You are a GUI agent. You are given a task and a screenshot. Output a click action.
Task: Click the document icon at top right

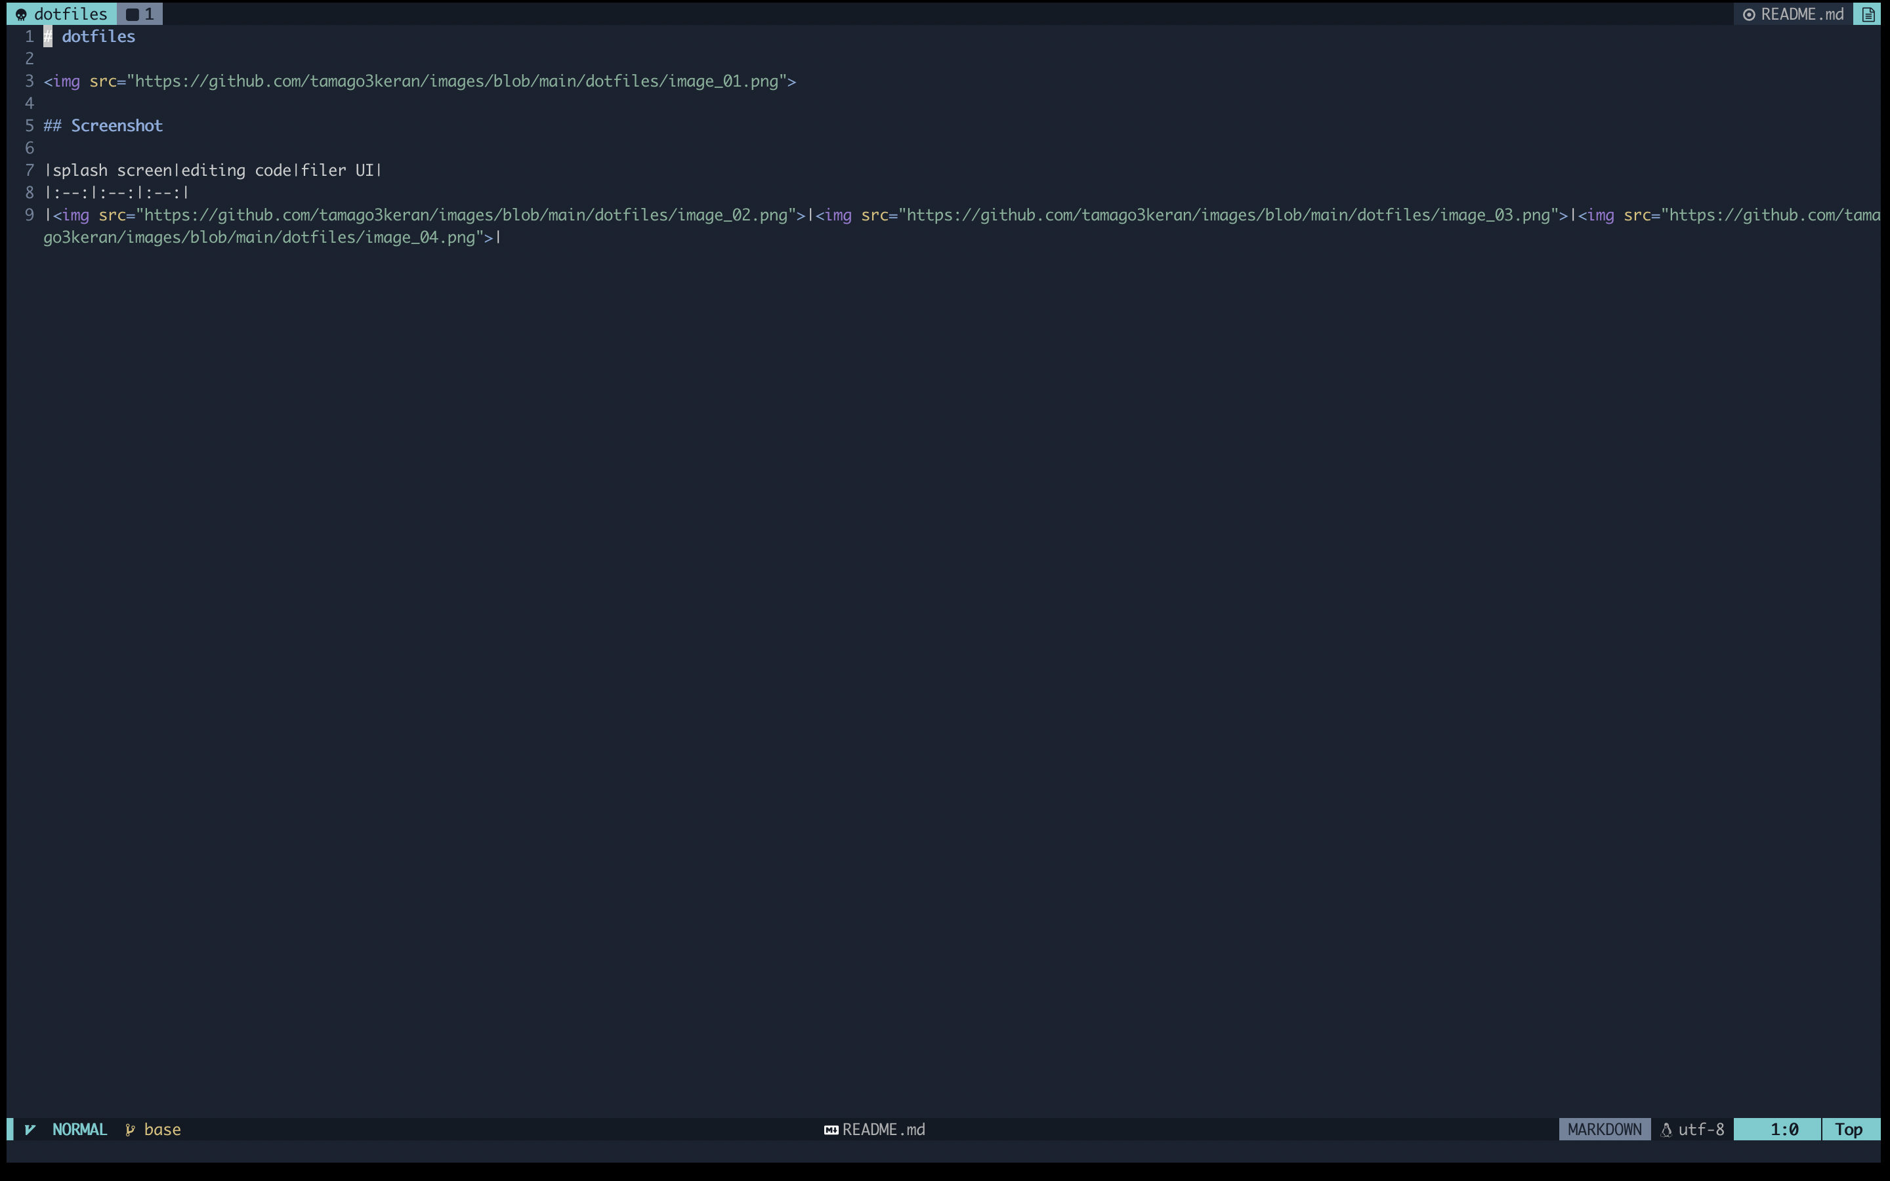1867,14
